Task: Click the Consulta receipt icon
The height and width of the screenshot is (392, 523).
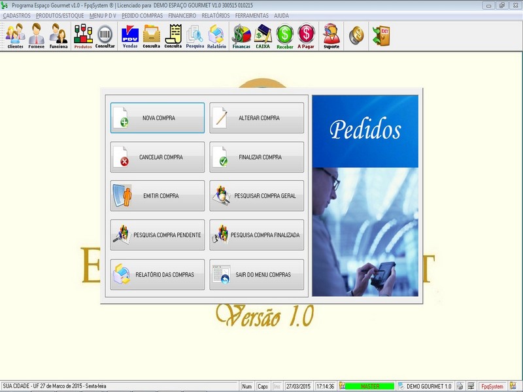Action: [173, 36]
